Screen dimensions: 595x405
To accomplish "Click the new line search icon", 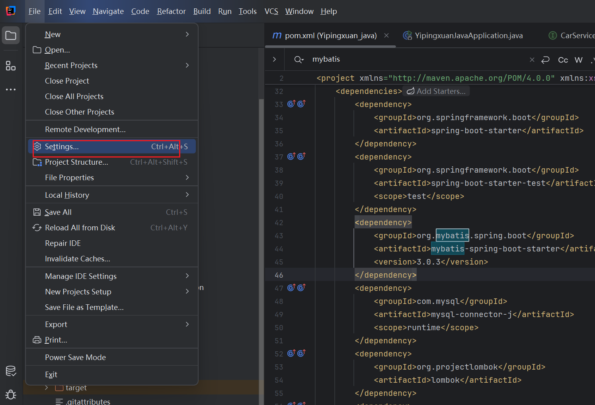I will coord(545,60).
